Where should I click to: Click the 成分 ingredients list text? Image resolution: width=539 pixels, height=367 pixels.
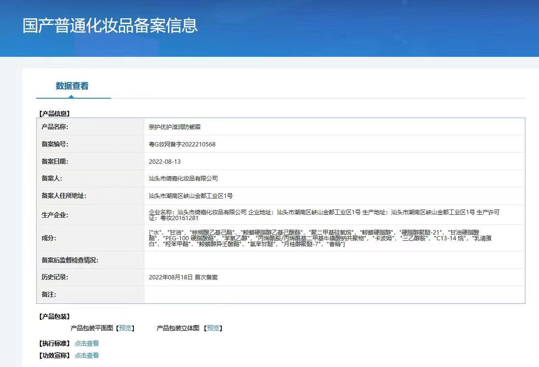click(321, 238)
